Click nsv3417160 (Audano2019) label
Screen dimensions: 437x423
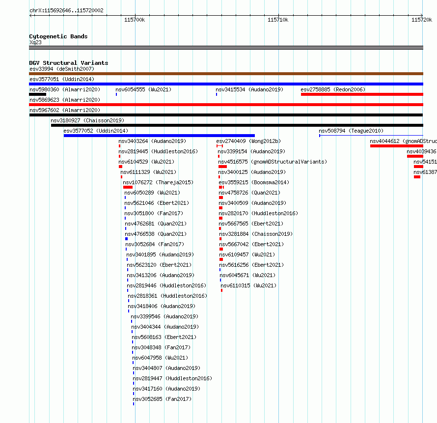166,389
